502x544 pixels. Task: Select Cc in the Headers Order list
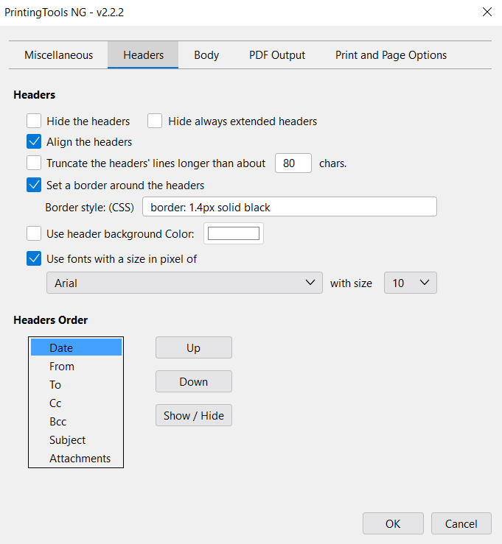(76, 403)
